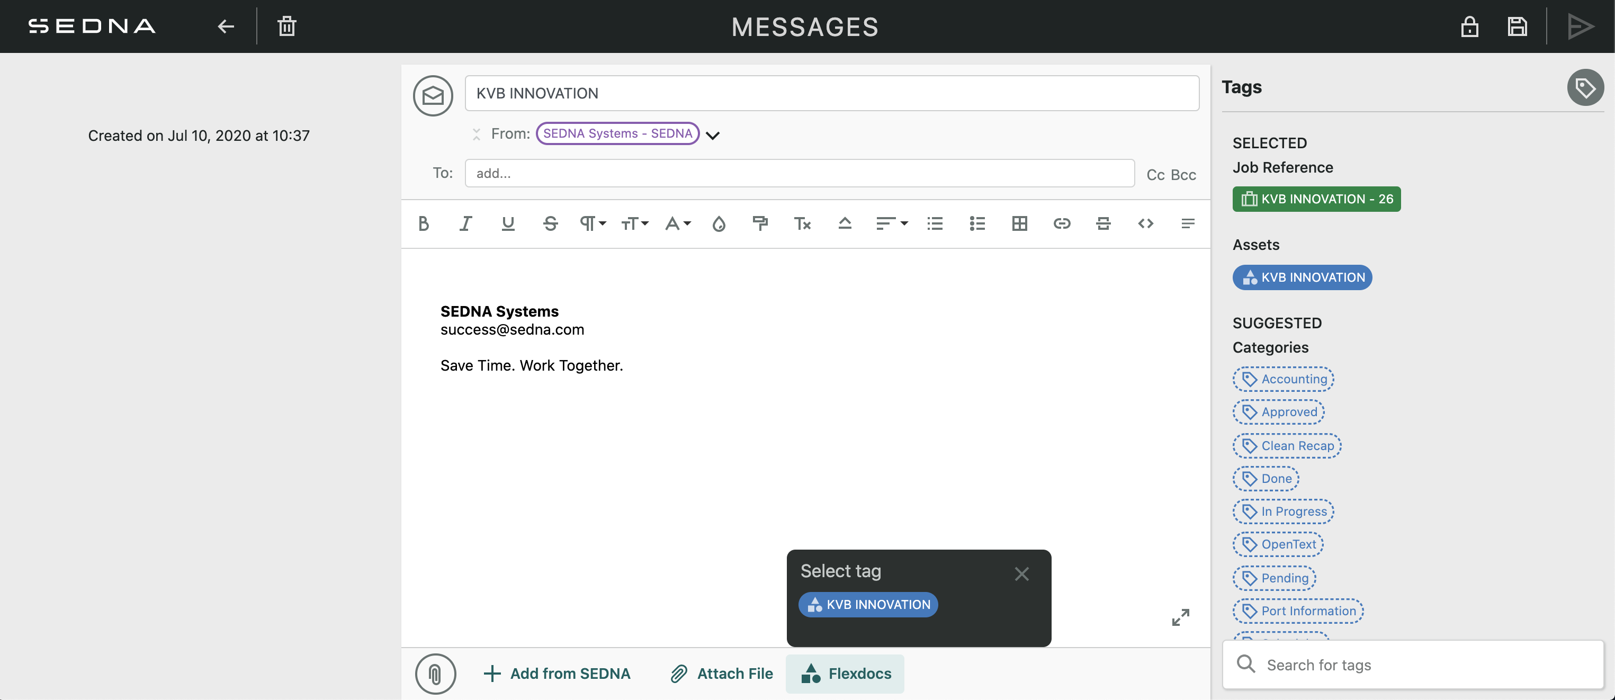
Task: Insert a table using the table icon
Action: tap(1019, 224)
